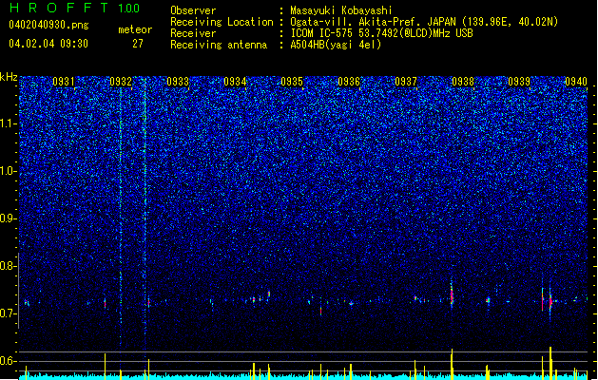Click the HROFFT program title text
Screen dimensions: 598x380
(x=59, y=8)
